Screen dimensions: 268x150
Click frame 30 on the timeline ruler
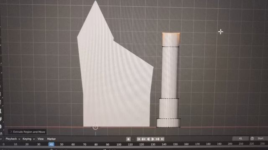point(39,145)
